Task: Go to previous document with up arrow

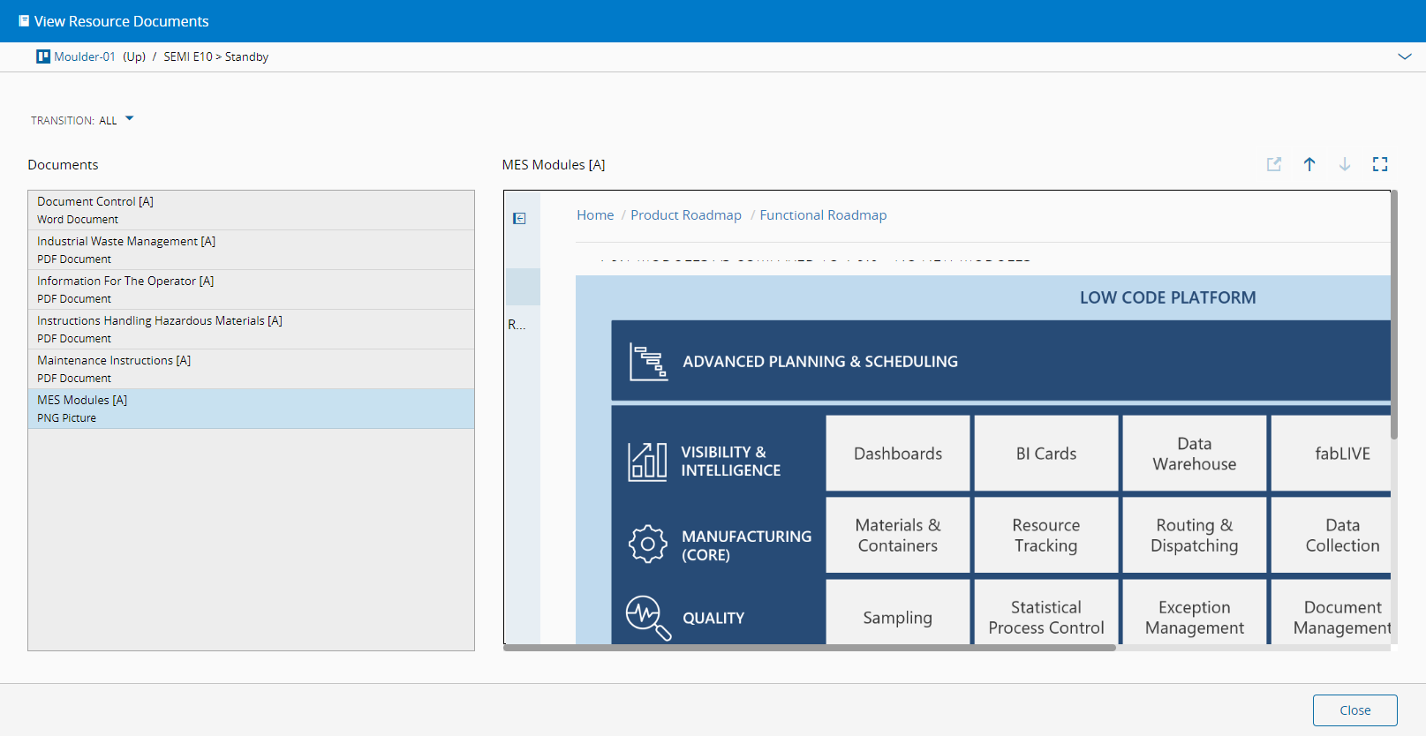Action: pos(1309,164)
